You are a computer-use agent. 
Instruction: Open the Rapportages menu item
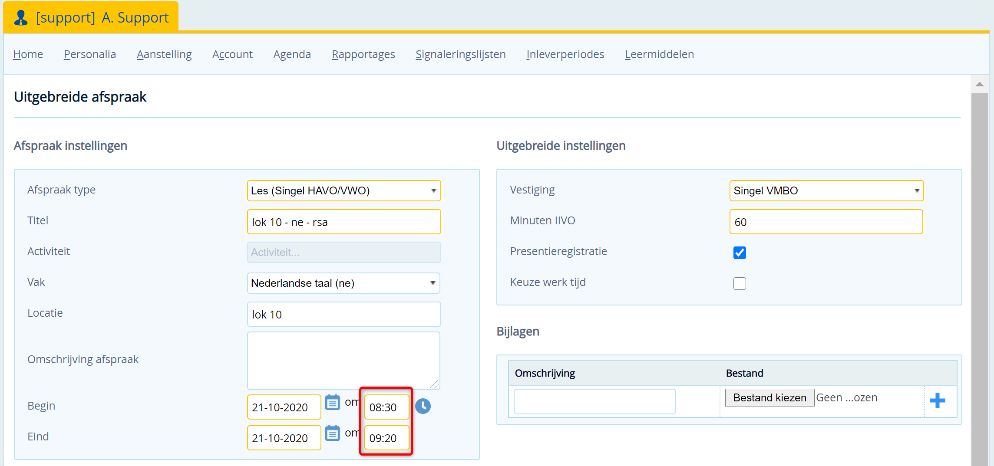(363, 54)
